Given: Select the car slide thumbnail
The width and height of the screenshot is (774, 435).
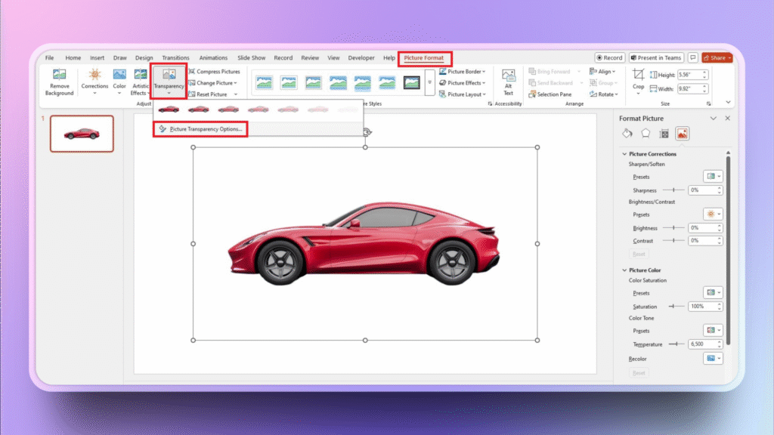Looking at the screenshot, I should click(x=82, y=134).
